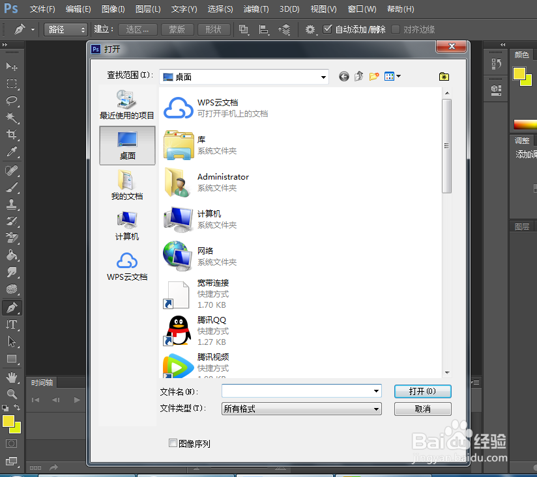Open path alignment icon in options bar
Viewport: 537px width, 477px height.
pyautogui.click(x=264, y=30)
